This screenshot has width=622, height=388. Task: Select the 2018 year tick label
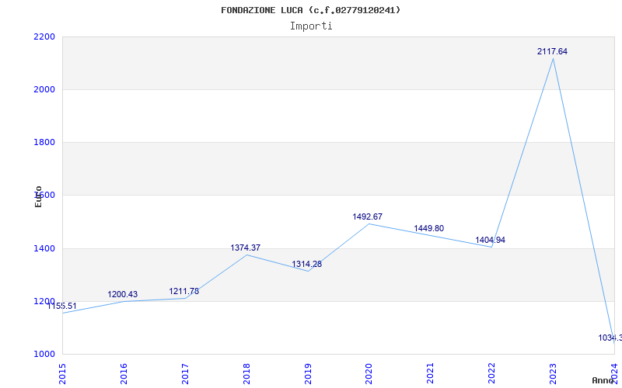click(x=246, y=372)
